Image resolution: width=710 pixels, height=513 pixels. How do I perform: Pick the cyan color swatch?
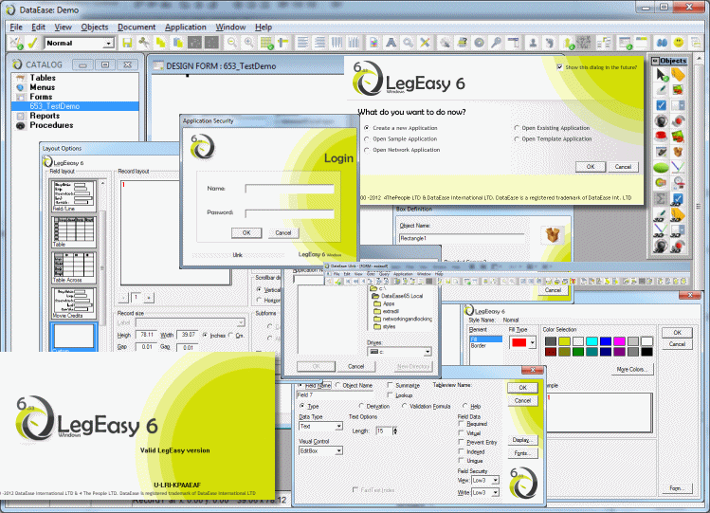coord(592,341)
